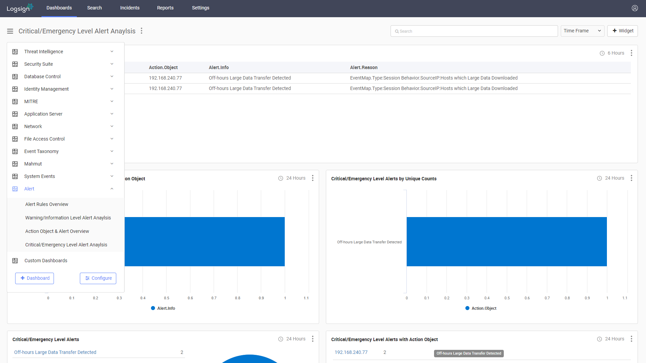The width and height of the screenshot is (646, 363).
Task: Open options menu on Critical/Emergency Level Alerts widget
Action: 313,339
